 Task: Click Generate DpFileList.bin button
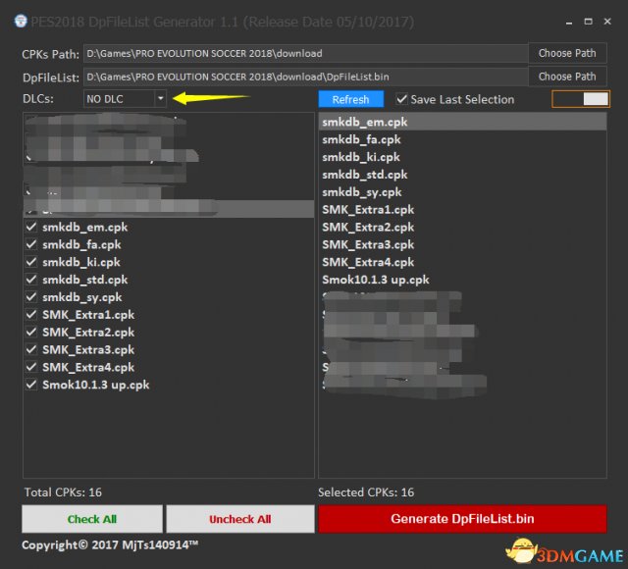pos(462,519)
